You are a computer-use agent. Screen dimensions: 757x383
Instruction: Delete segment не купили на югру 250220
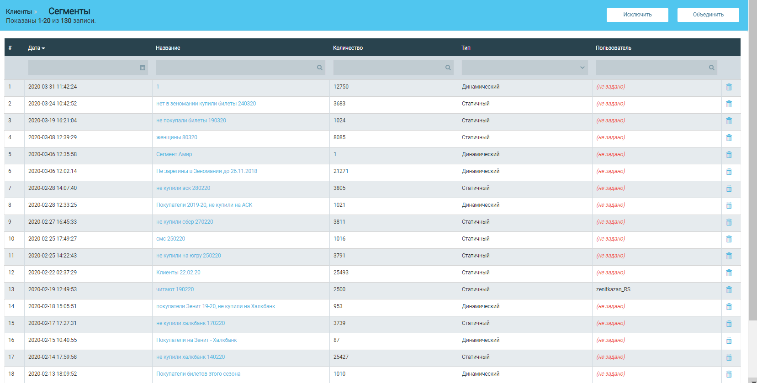point(729,256)
